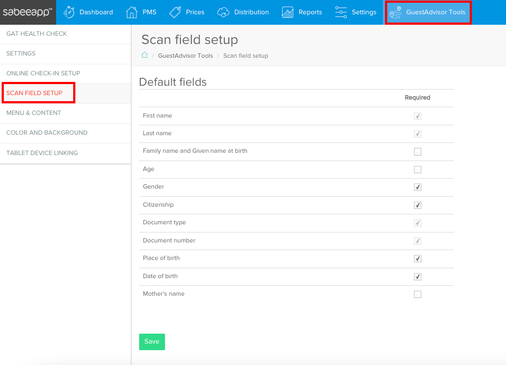Uncheck Date of birth required
This screenshot has width=506, height=365.
click(x=417, y=276)
